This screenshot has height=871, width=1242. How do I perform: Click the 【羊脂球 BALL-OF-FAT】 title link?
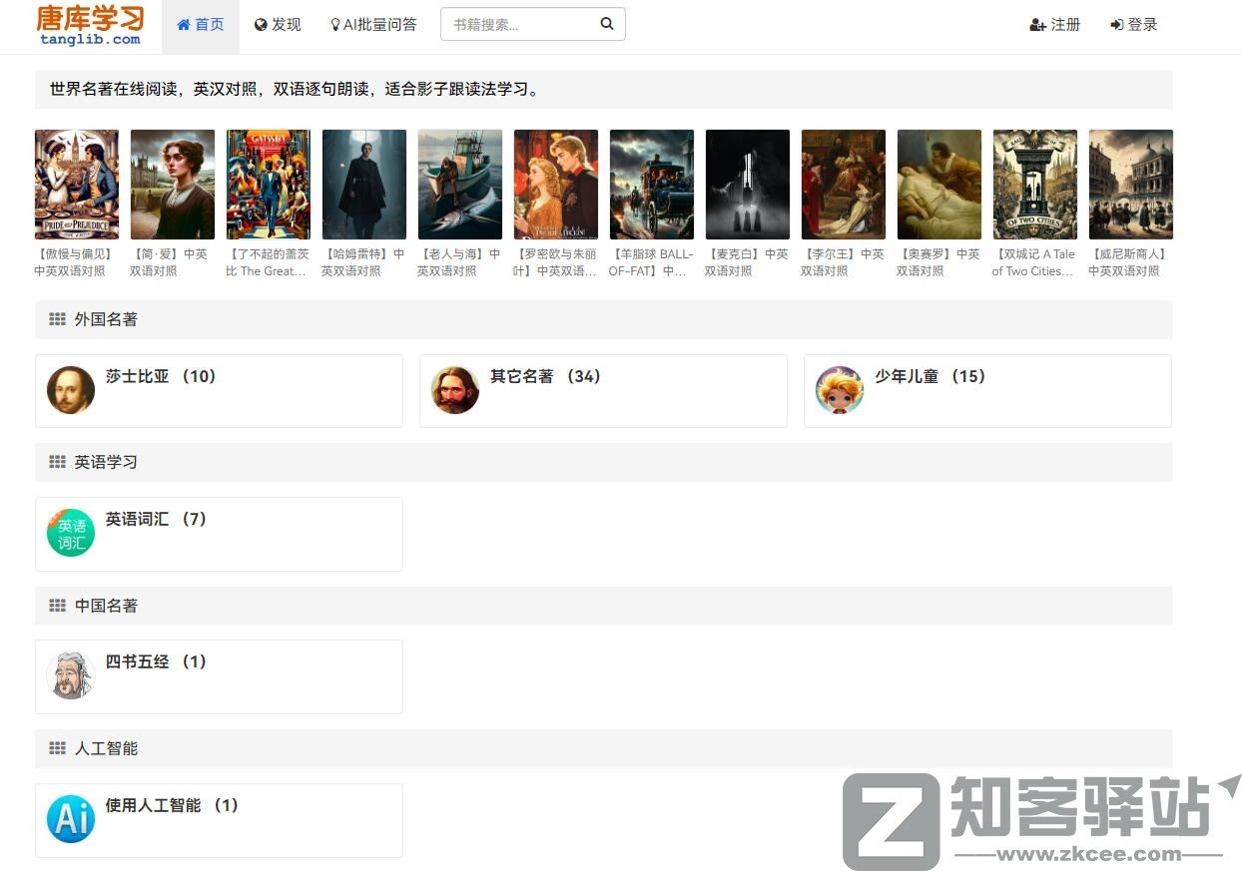click(x=651, y=262)
